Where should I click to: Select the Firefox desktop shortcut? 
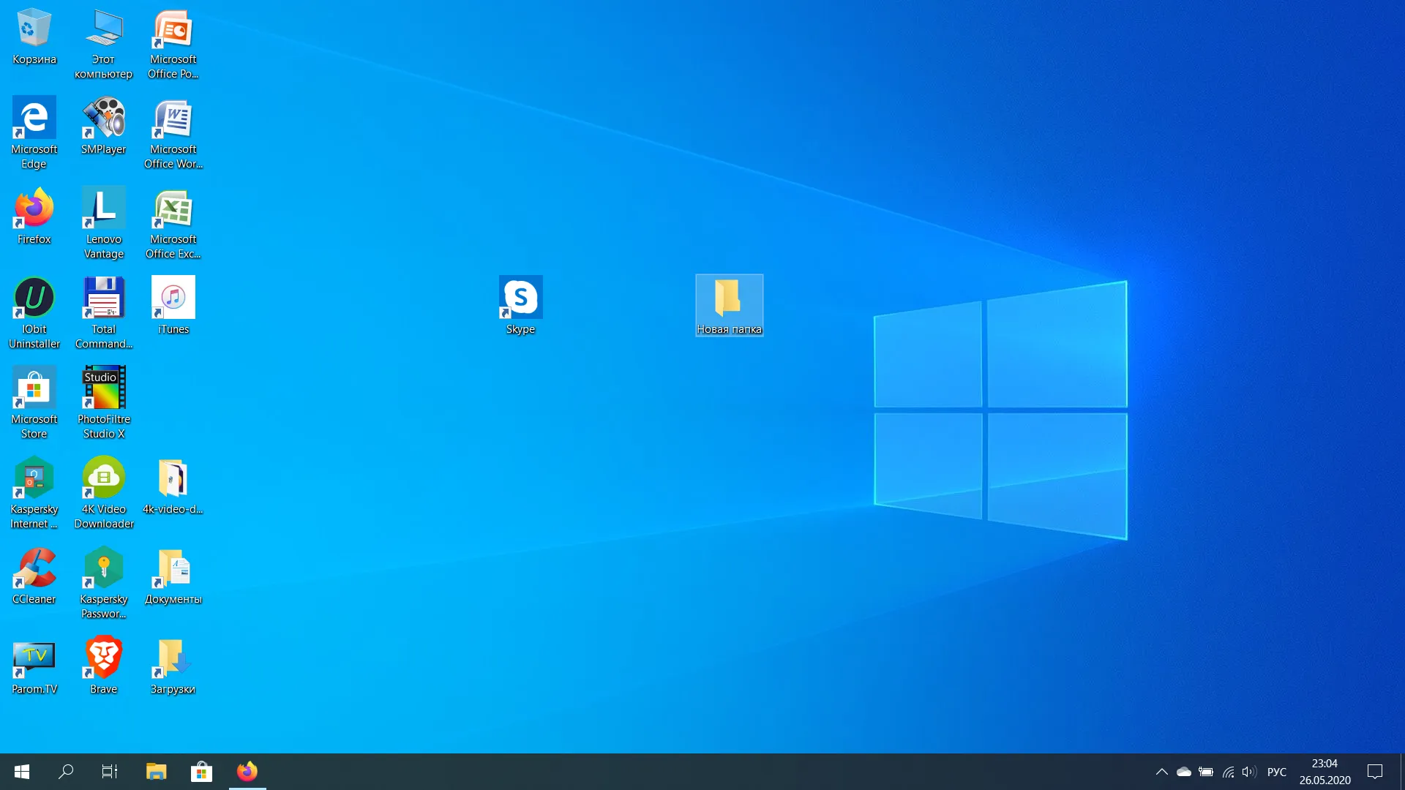[x=34, y=216]
